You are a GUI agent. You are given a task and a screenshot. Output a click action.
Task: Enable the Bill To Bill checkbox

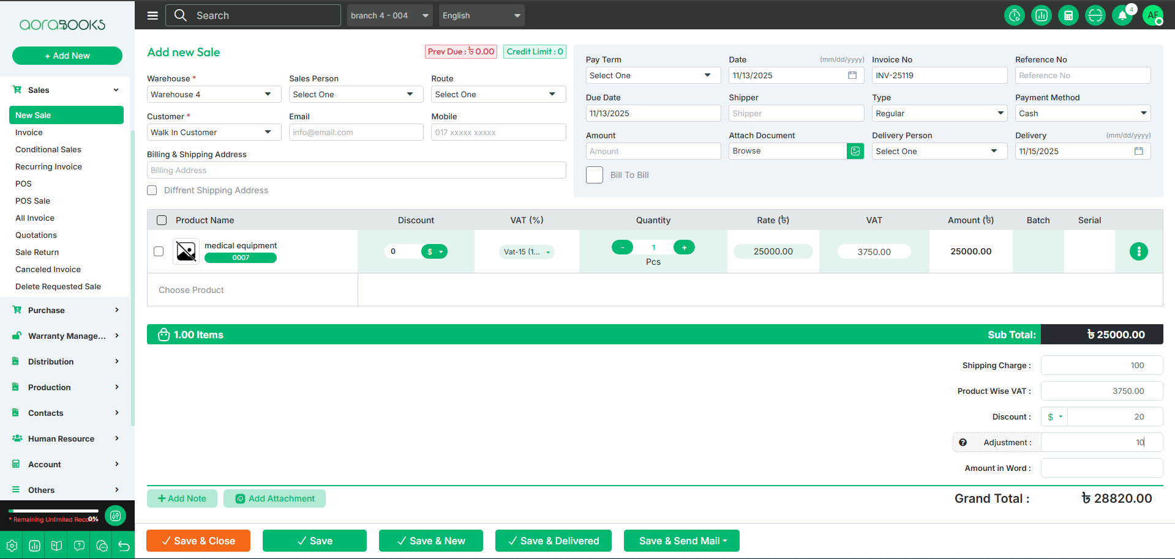click(x=594, y=175)
